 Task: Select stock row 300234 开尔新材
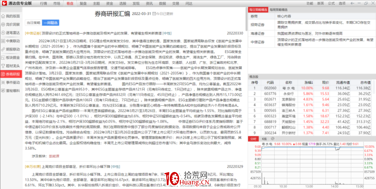point(310,132)
